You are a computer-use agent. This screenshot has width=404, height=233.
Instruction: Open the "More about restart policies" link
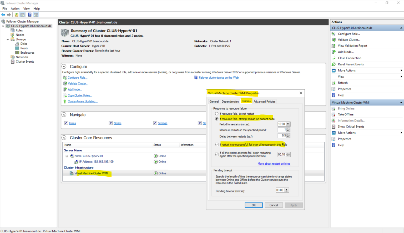[274, 163]
